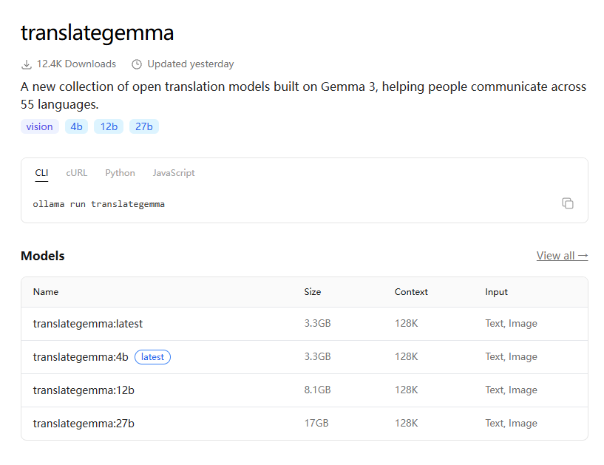Click the vision tag
This screenshot has width=604, height=465.
pyautogui.click(x=40, y=126)
